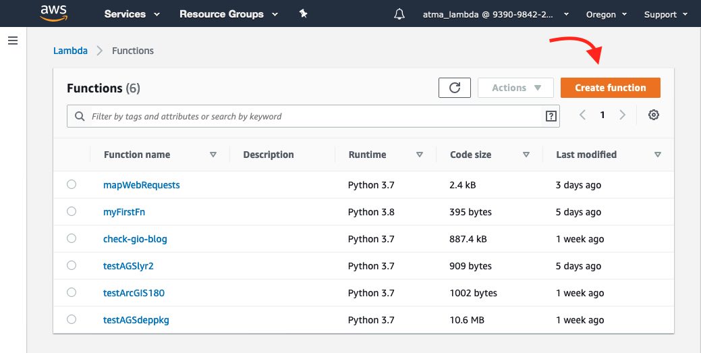Click the search magnifier icon
Image resolution: width=701 pixels, height=353 pixels.
[x=80, y=116]
